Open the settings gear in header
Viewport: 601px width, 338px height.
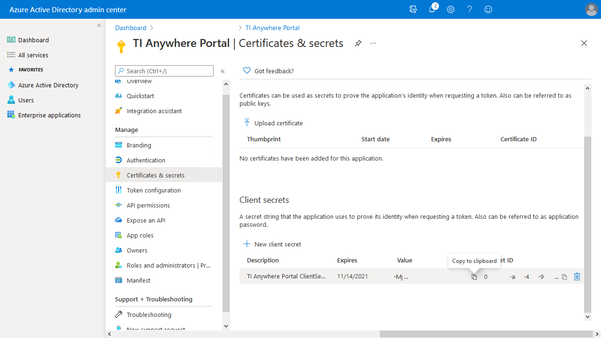click(x=451, y=9)
